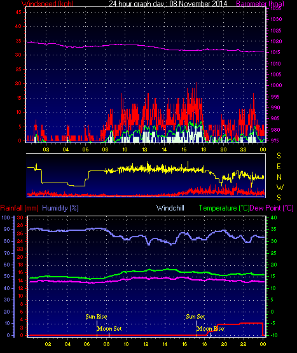Click the Sun Set label
This screenshot has height=353, width=297.
(x=195, y=317)
